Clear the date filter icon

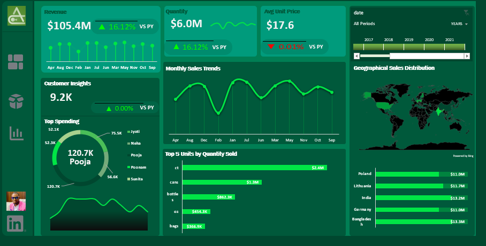[466, 13]
